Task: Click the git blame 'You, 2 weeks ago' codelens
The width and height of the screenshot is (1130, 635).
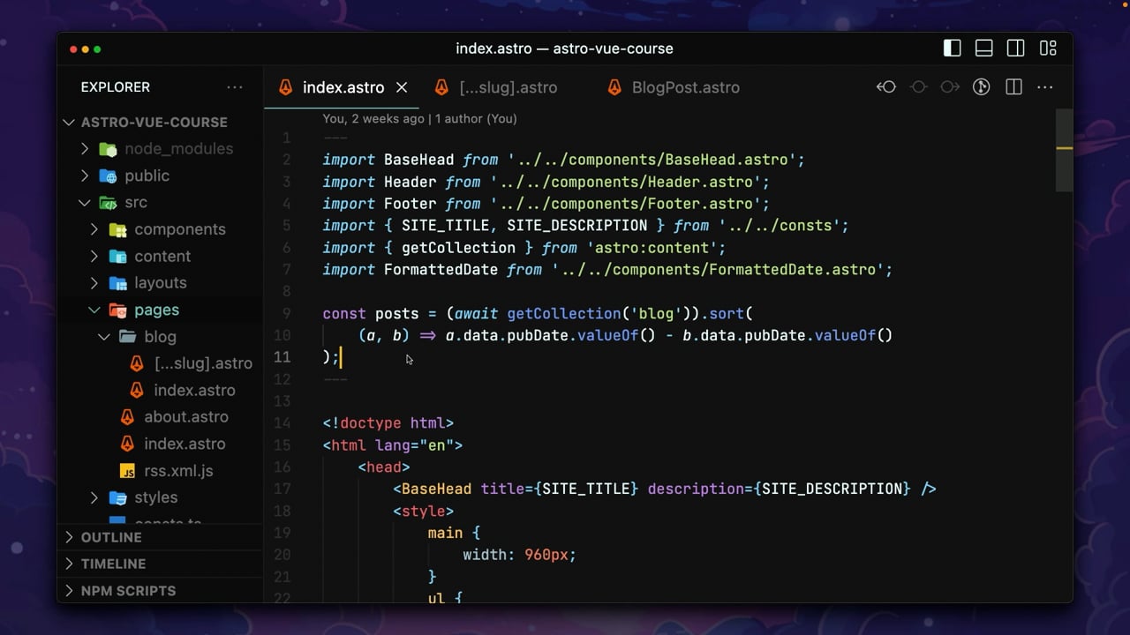Action: (x=373, y=118)
